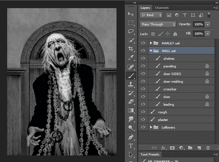This screenshot has height=162, width=219.
Task: Choose the Pen tool
Action: (131, 137)
